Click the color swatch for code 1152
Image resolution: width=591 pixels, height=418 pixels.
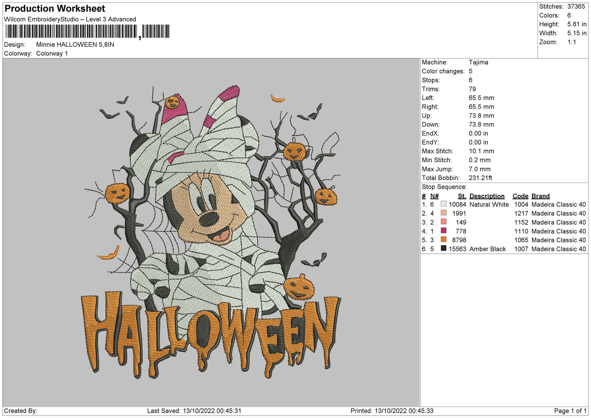pyautogui.click(x=443, y=222)
